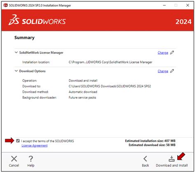Screen dimensions: 195x173
Task: Click the Cancel X icon
Action: 14,159
